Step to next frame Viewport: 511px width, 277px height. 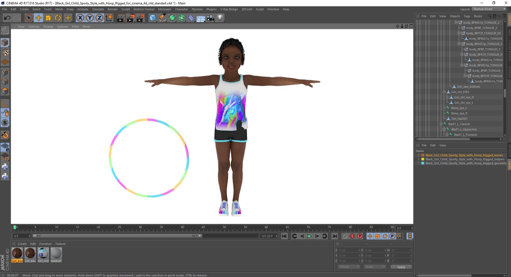coord(317,236)
